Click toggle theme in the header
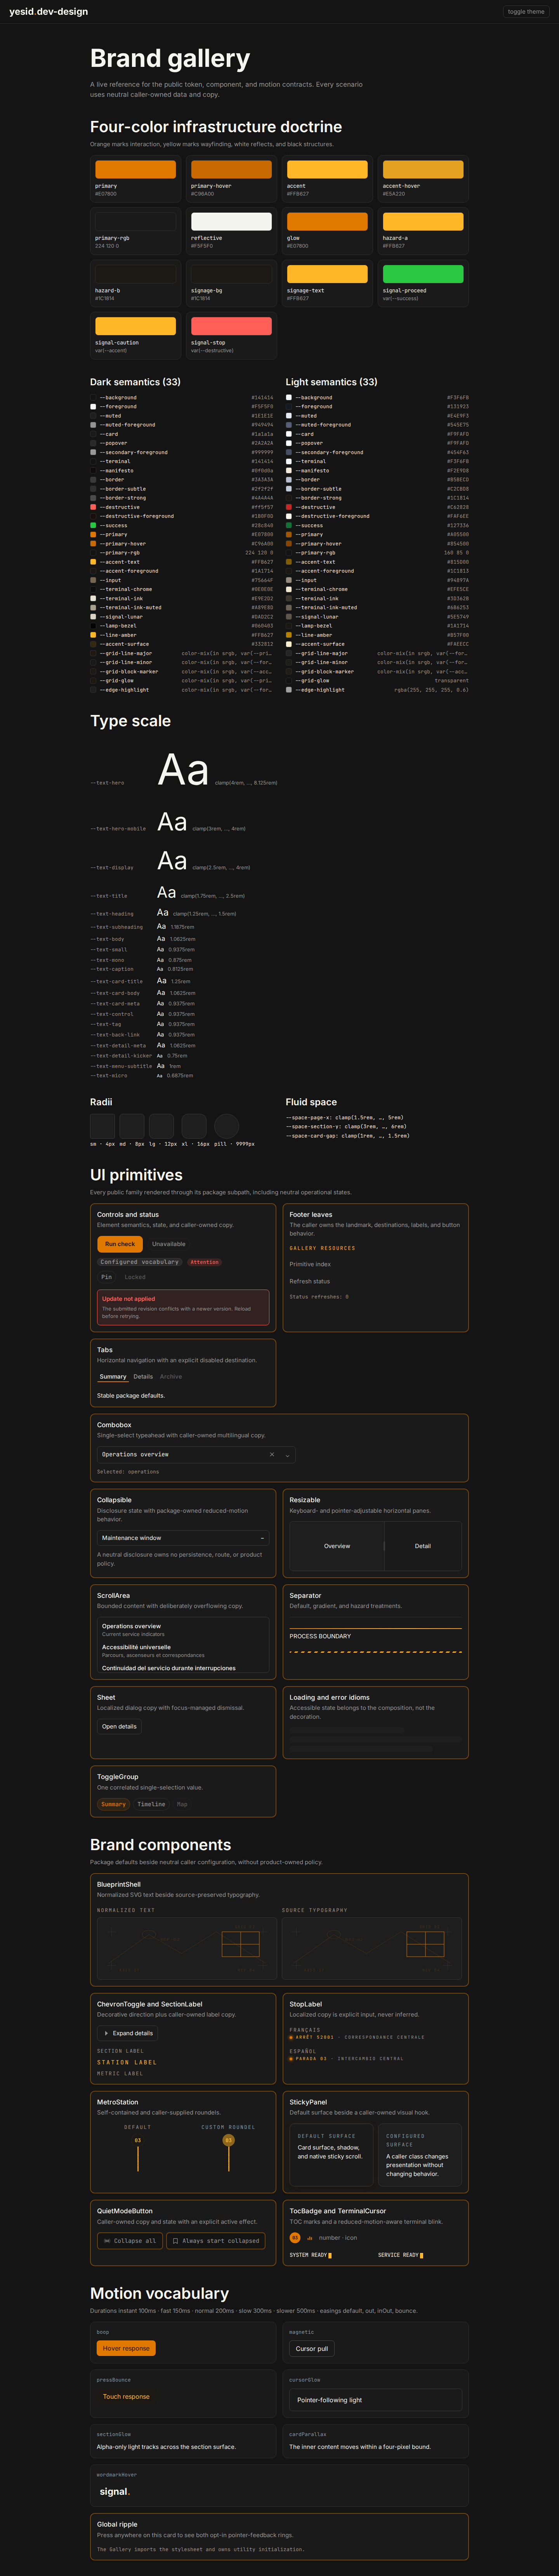The width and height of the screenshot is (559, 2576). click(526, 12)
